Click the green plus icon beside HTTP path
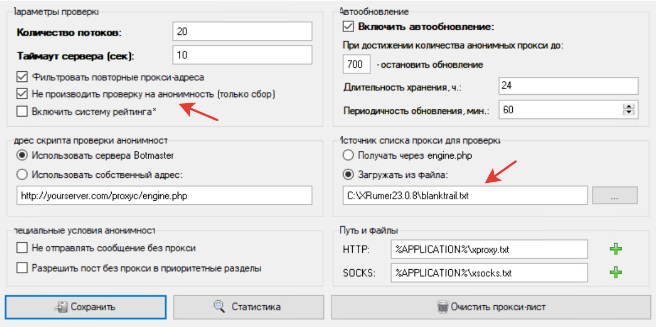Viewport: 656px width, 327px height. pos(616,250)
